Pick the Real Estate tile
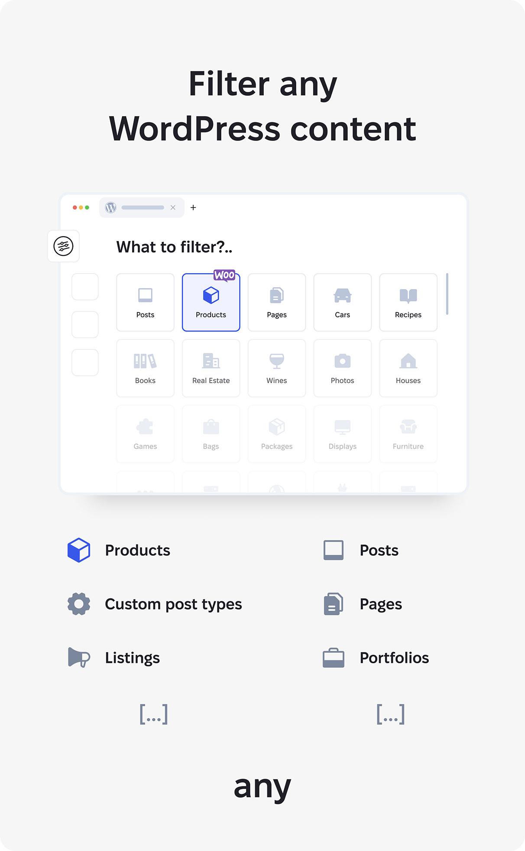 click(211, 368)
